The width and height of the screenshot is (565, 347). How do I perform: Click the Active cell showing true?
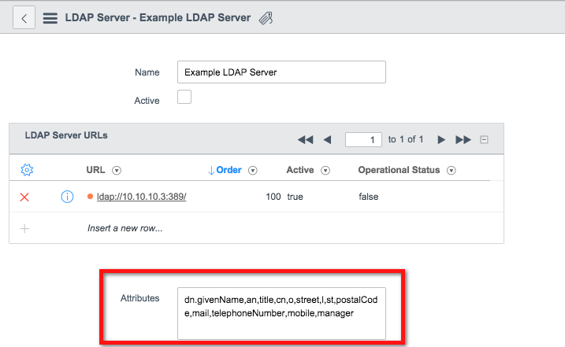tap(295, 197)
